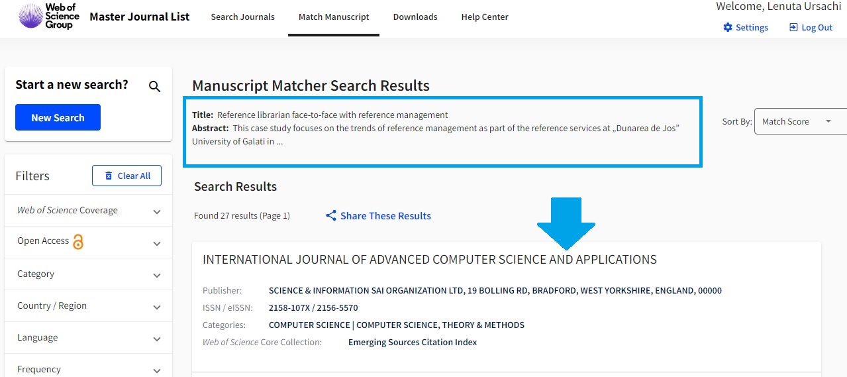
Task: Click the Manuscript Matcher Search Results heading
Action: click(311, 85)
